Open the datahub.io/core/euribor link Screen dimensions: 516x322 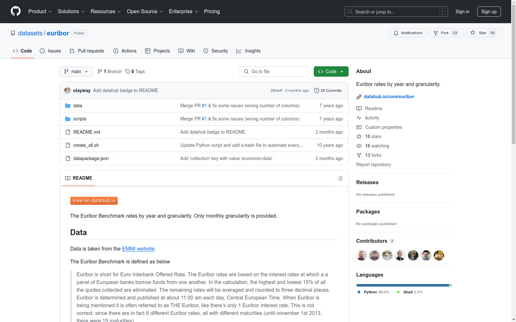(389, 97)
